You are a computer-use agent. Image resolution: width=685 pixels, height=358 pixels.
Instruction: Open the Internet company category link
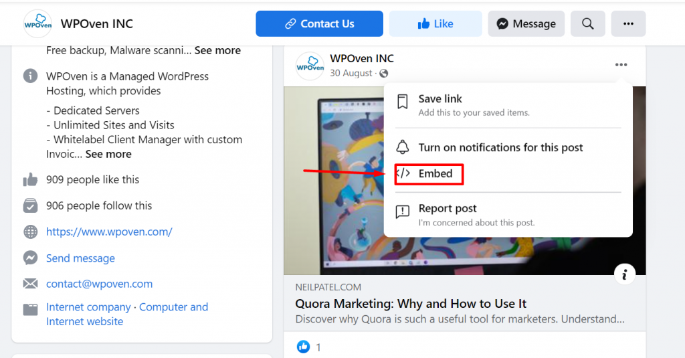point(88,307)
